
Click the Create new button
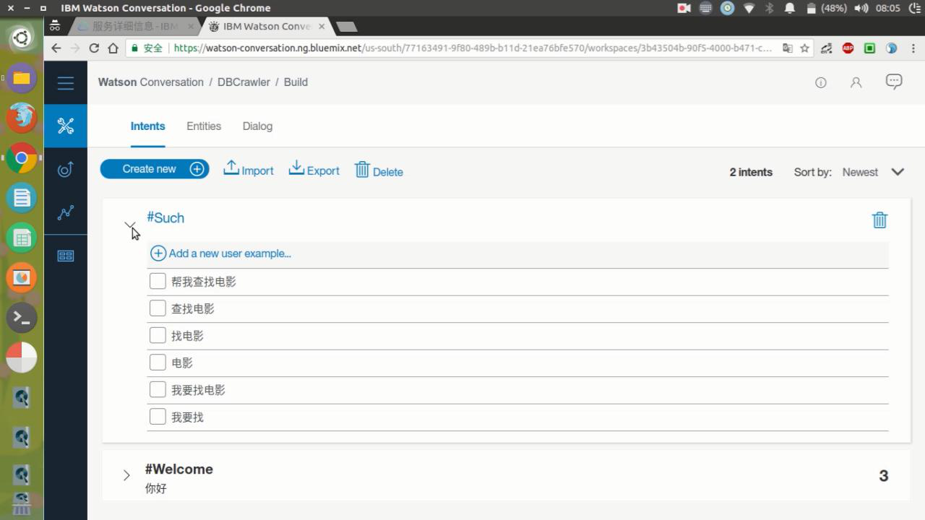(x=155, y=169)
